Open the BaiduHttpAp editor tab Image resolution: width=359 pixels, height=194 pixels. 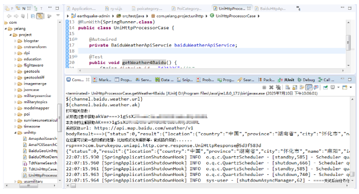pos(270,8)
